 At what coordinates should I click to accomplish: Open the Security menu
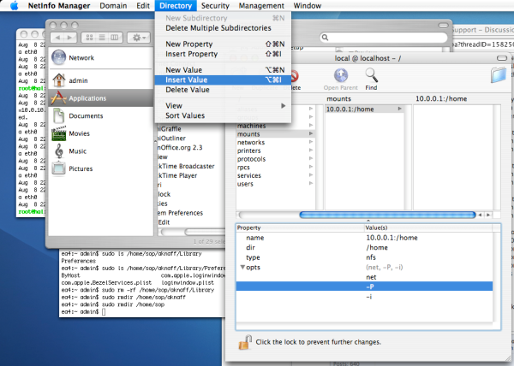click(x=215, y=6)
